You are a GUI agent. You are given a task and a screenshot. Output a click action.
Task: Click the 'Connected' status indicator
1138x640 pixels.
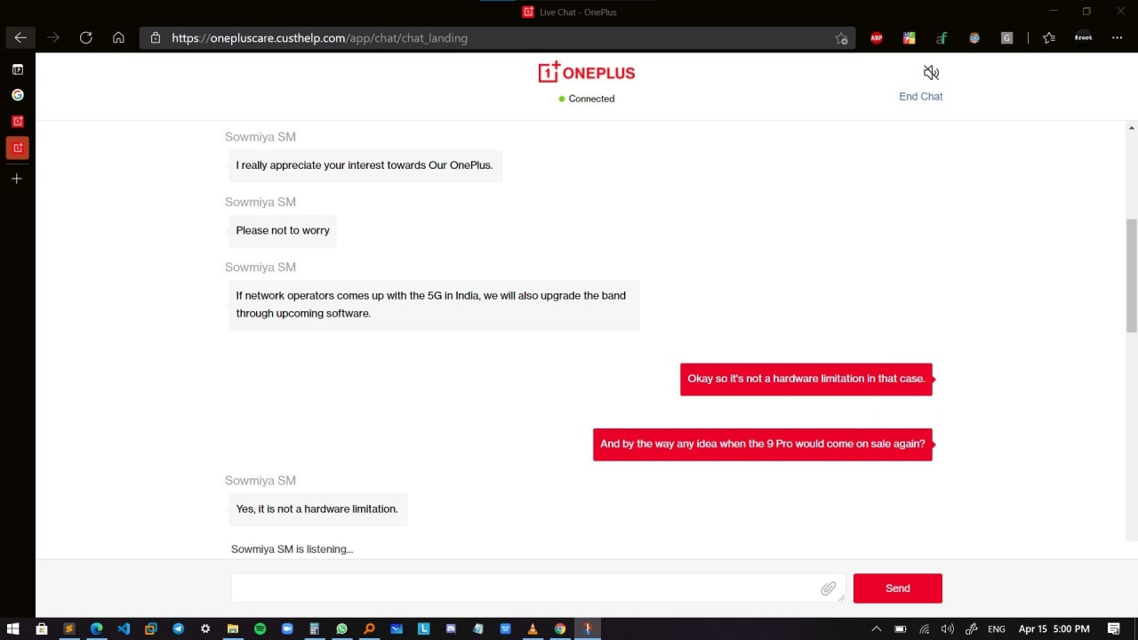tap(587, 99)
